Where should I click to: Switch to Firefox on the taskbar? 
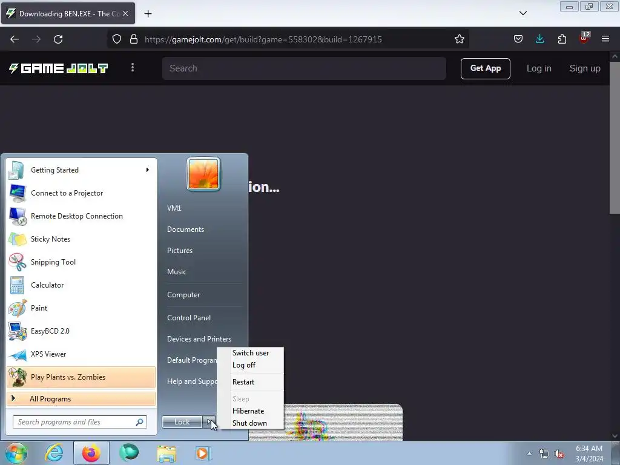[x=91, y=453]
